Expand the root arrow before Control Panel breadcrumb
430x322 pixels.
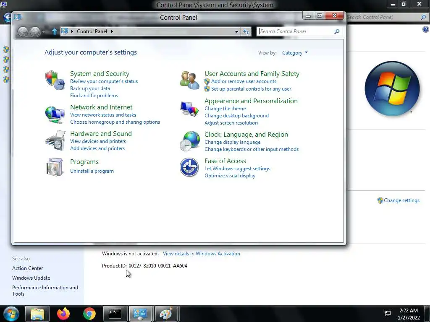(72, 31)
